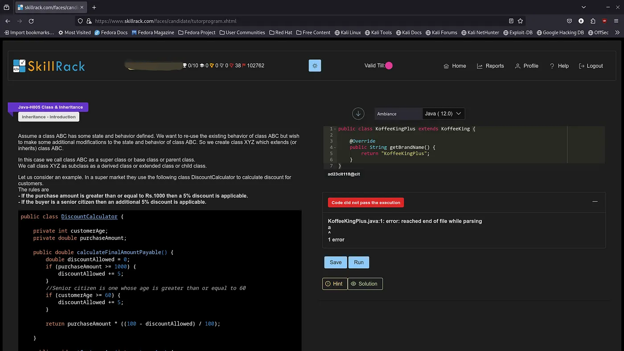Open the Java (12.0) language dropdown
624x351 pixels.
pyautogui.click(x=443, y=114)
